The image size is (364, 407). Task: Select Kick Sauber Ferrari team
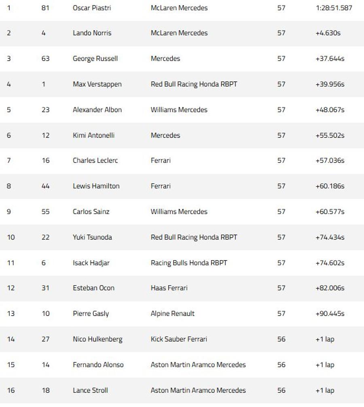coord(179,339)
